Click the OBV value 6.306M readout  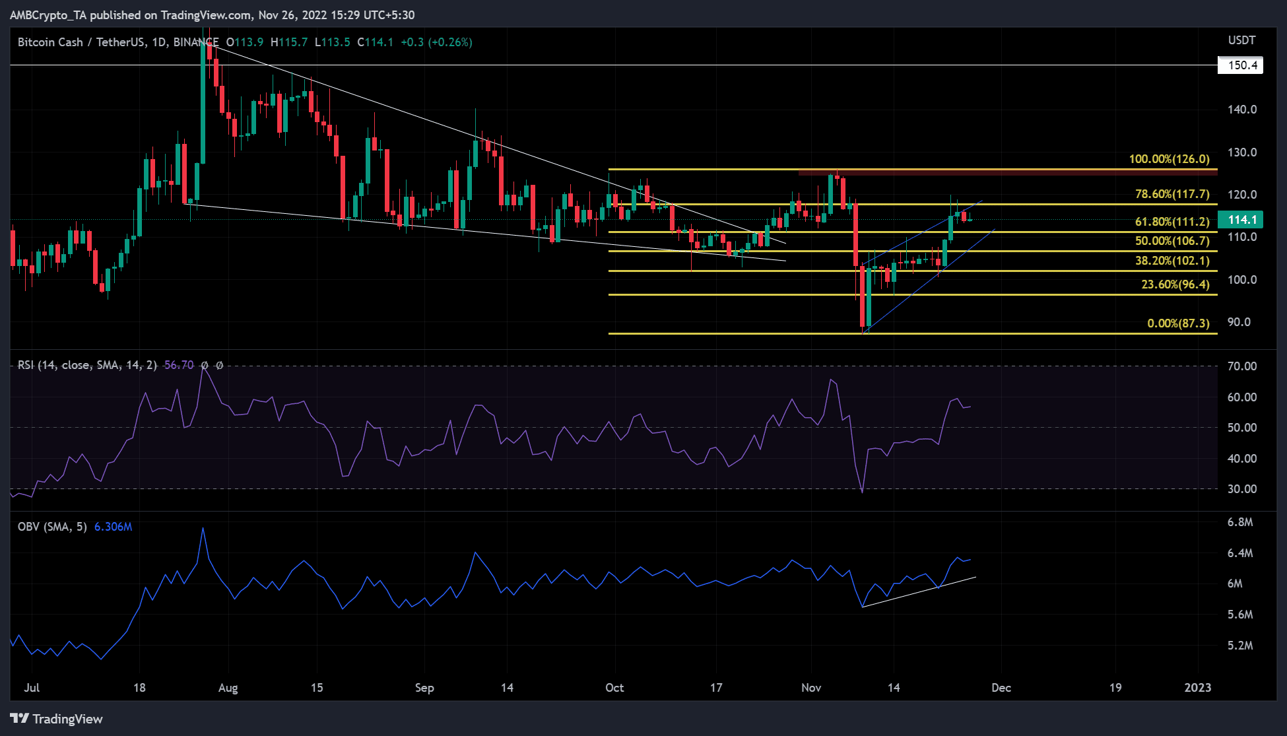113,527
